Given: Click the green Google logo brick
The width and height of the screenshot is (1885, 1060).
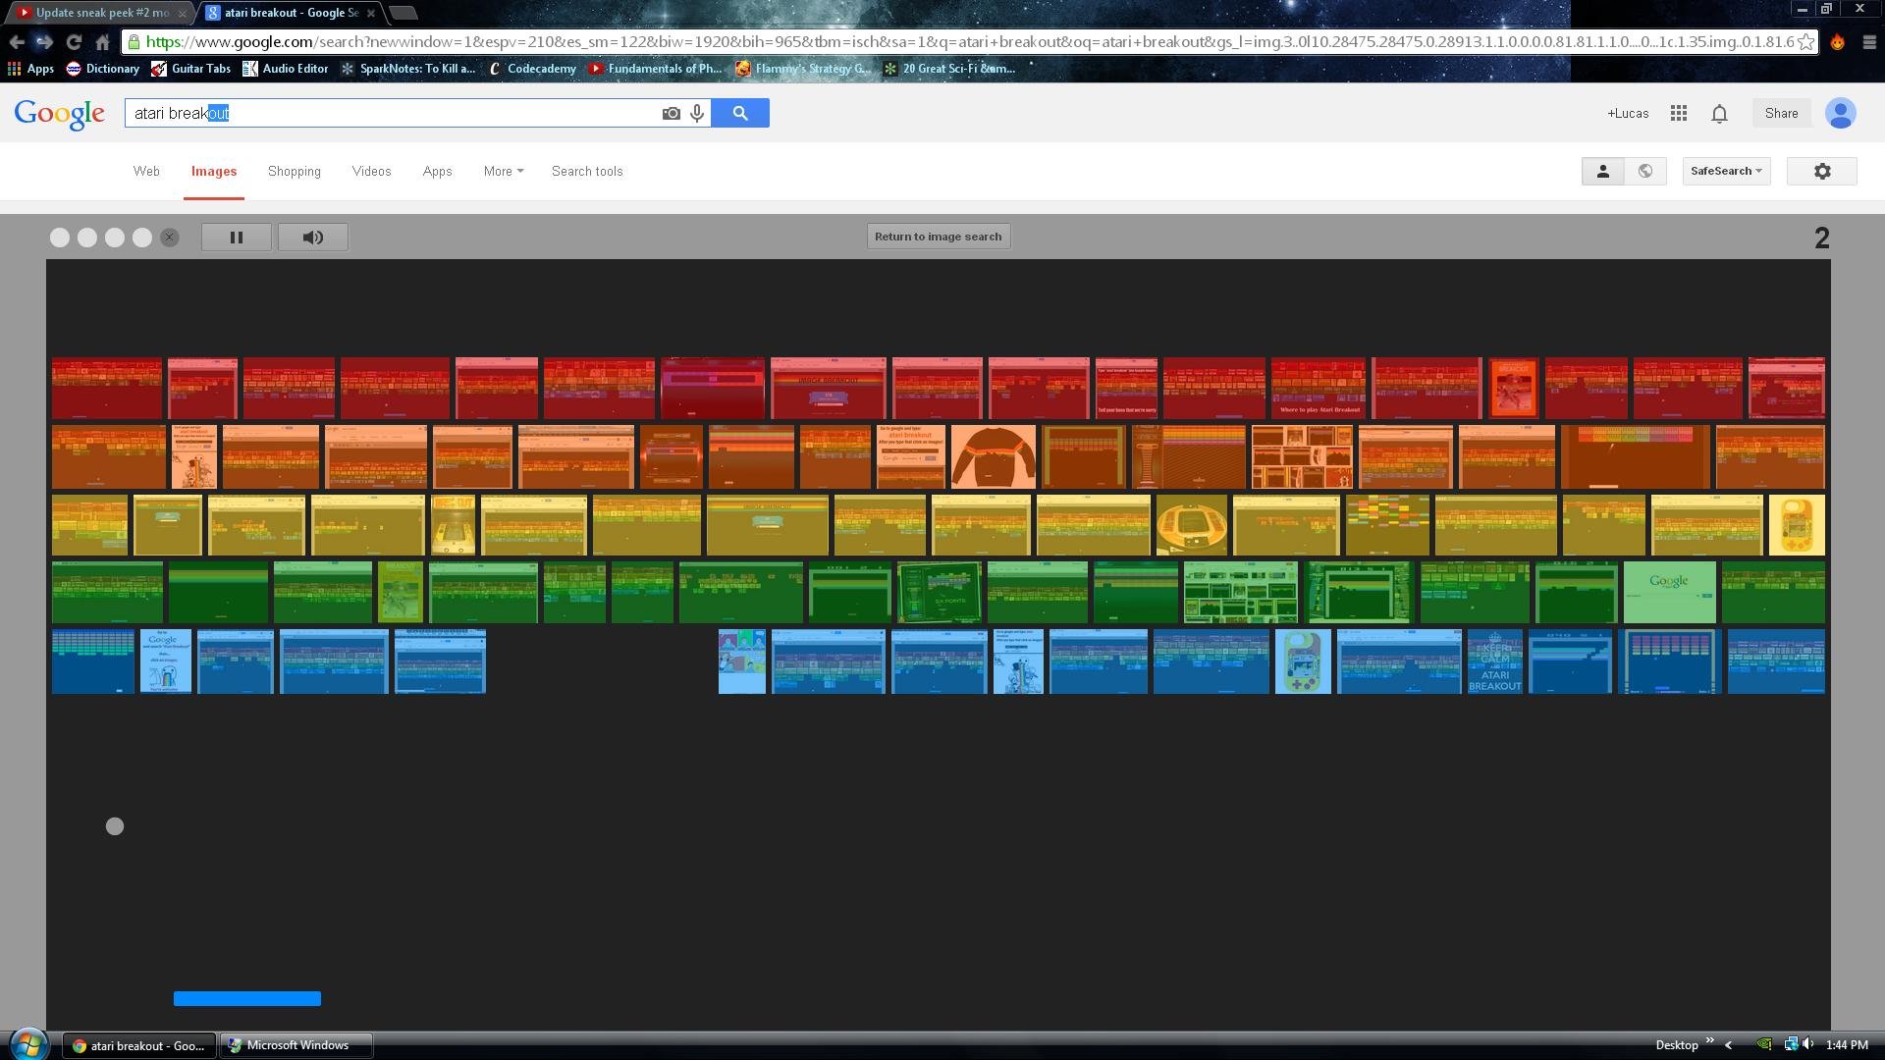Looking at the screenshot, I should click(x=1670, y=592).
